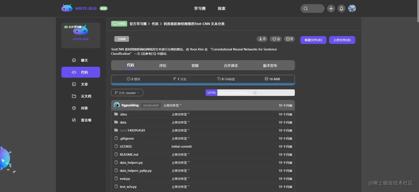Open commit 82bd6ed8df
The image size is (419, 192).
pyautogui.click(x=151, y=106)
